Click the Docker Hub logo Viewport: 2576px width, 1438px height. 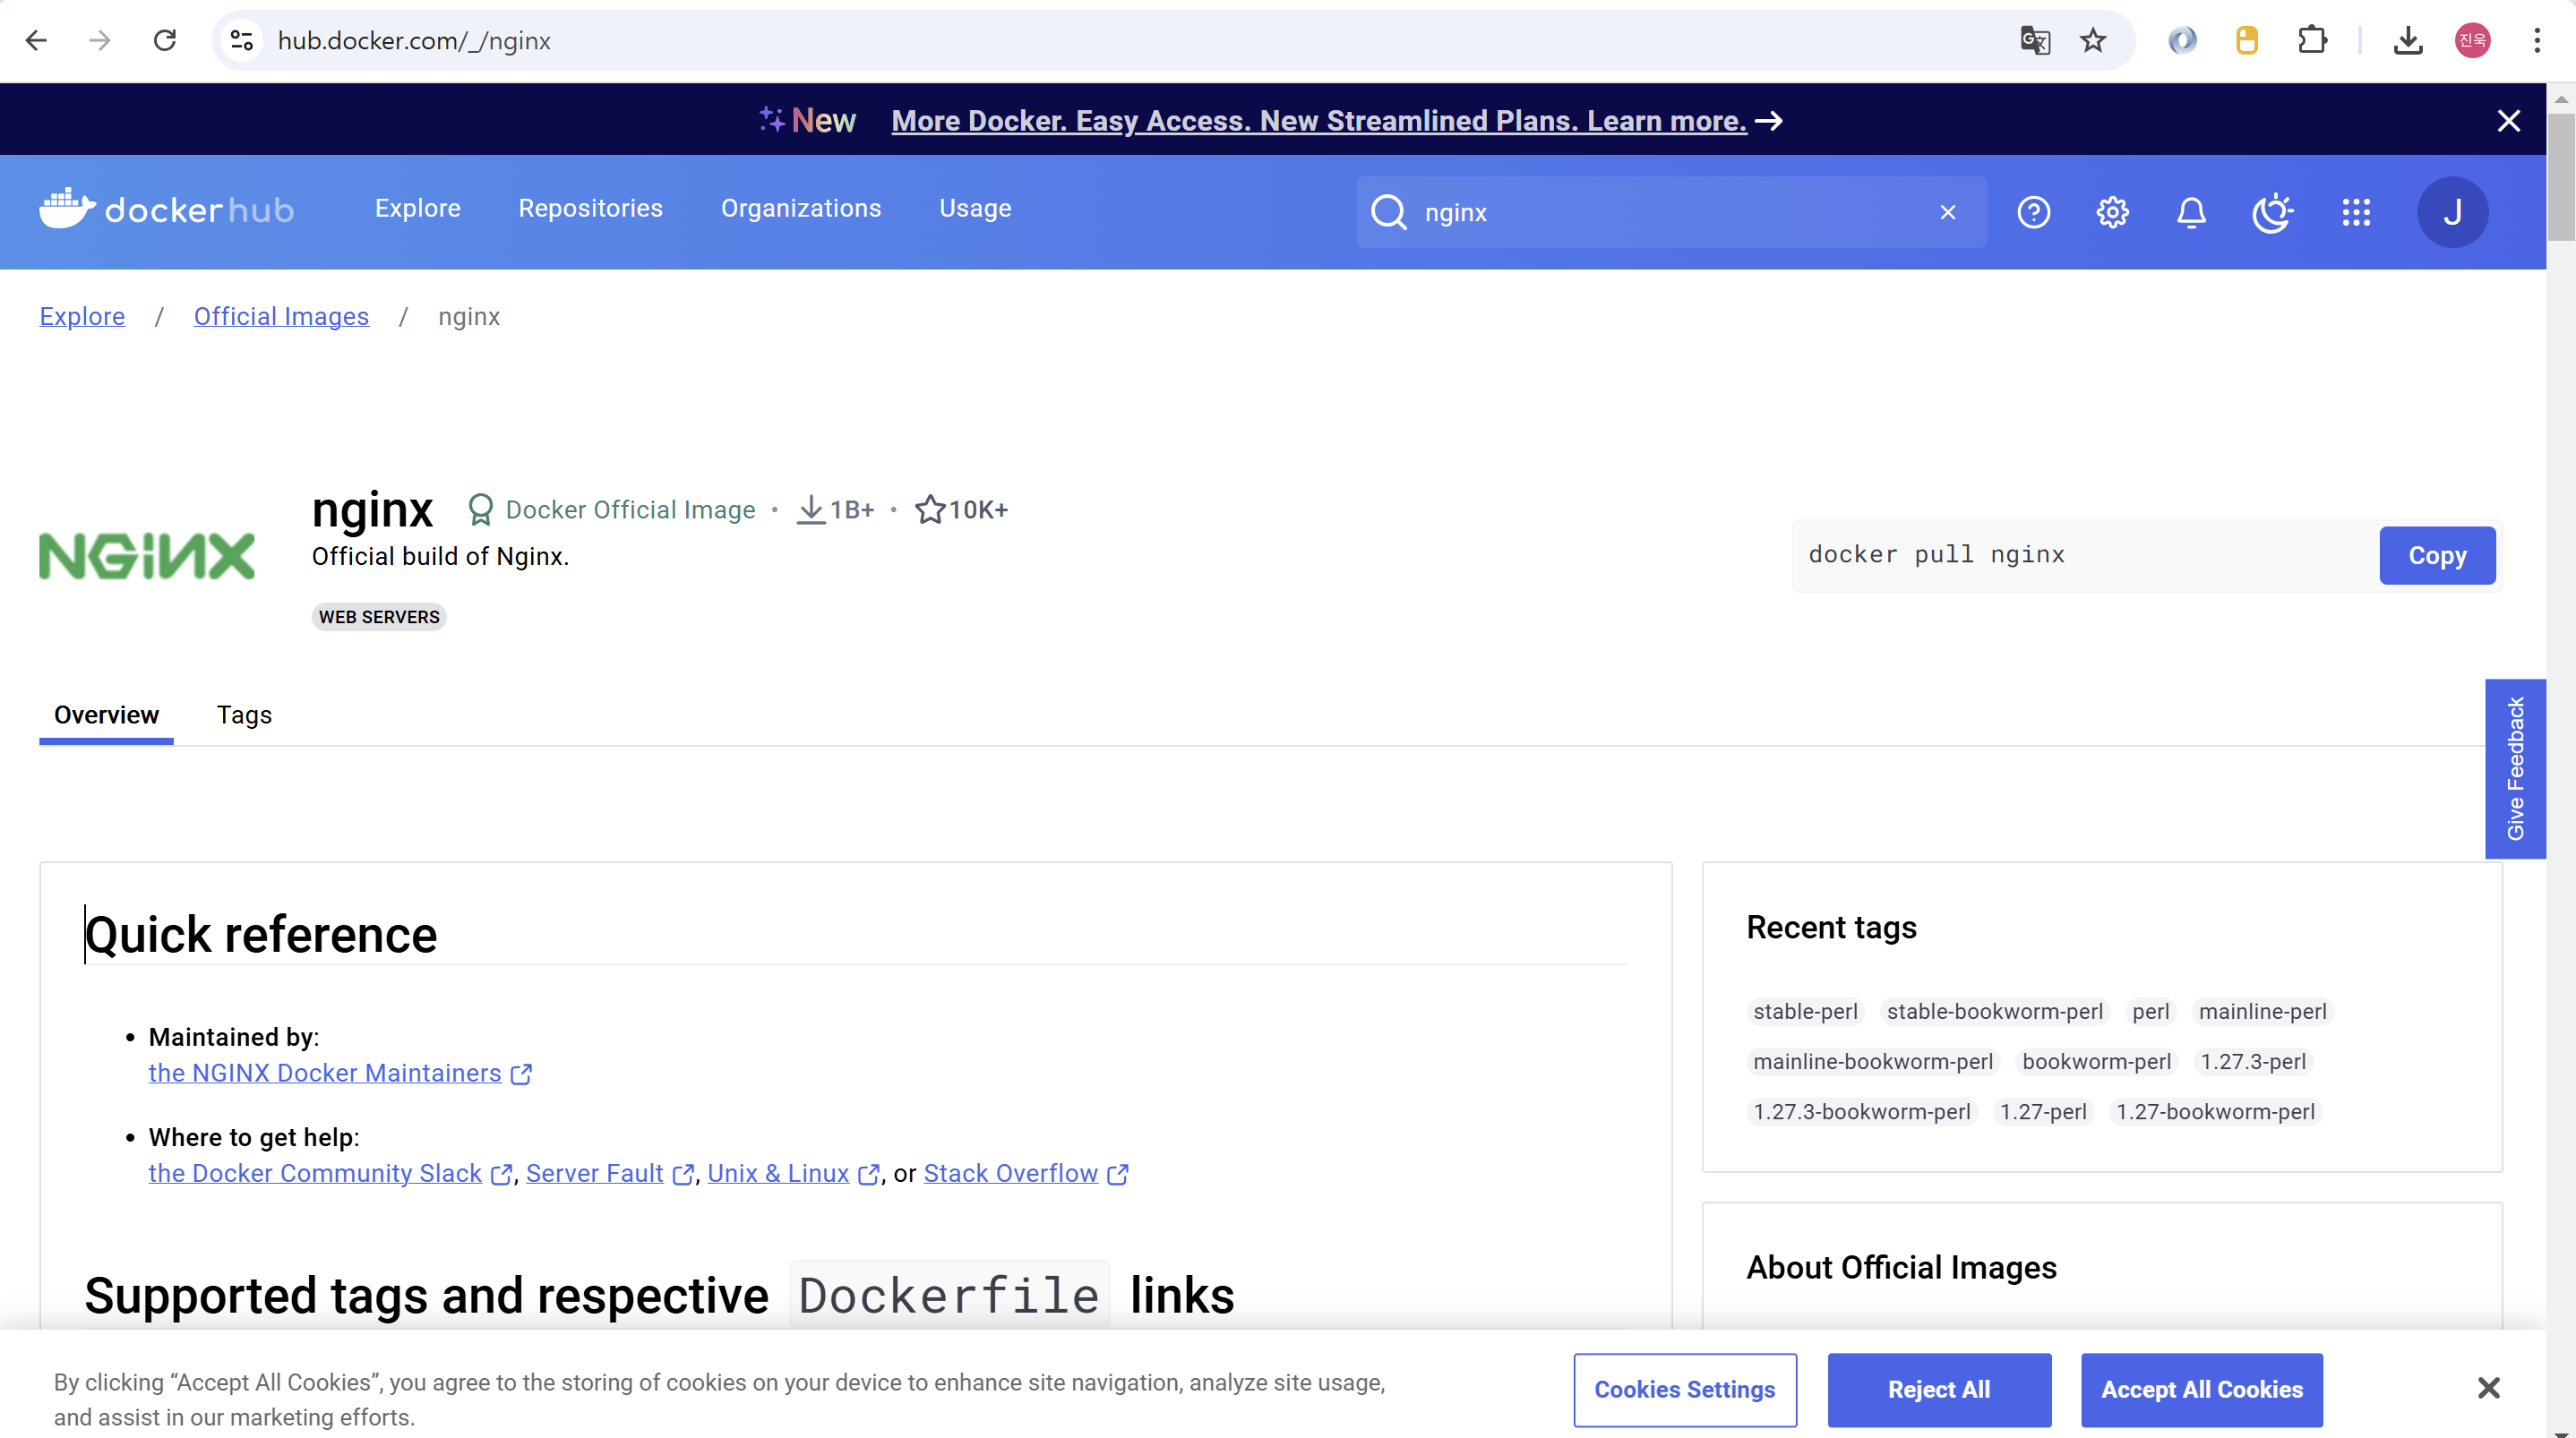tap(167, 209)
